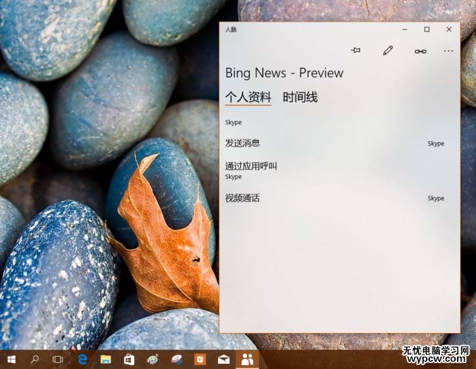Viewport: 476px width, 369px height.
Task: Click the People app taskbar icon
Action: [x=247, y=360]
